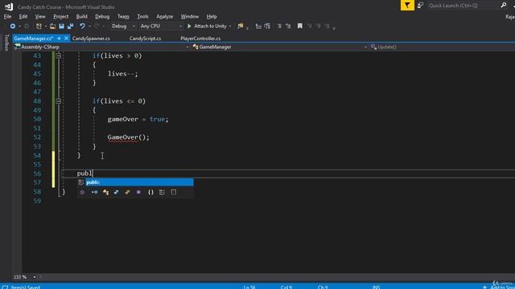Toggle the IntelliSense snippets filter icon

174,193
